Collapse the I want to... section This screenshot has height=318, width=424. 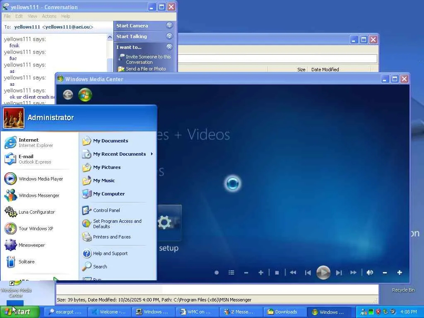[x=169, y=47]
